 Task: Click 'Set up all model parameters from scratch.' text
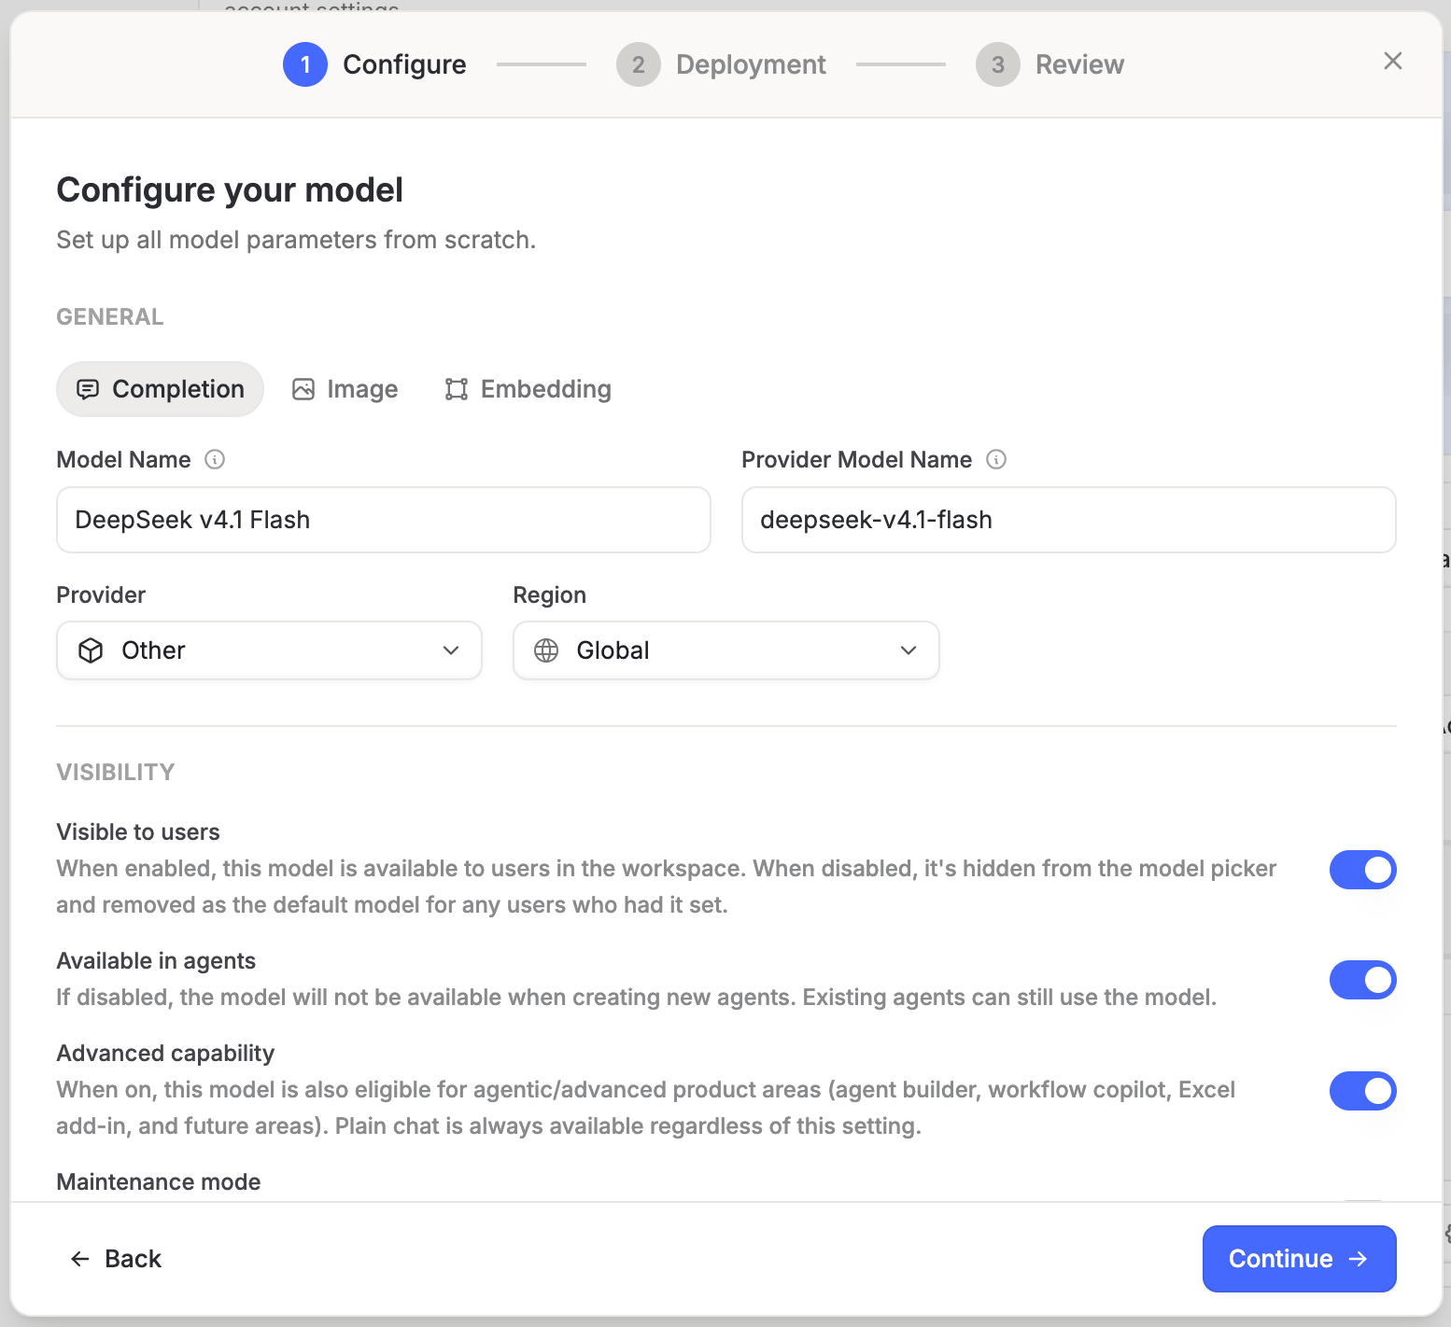click(x=296, y=240)
